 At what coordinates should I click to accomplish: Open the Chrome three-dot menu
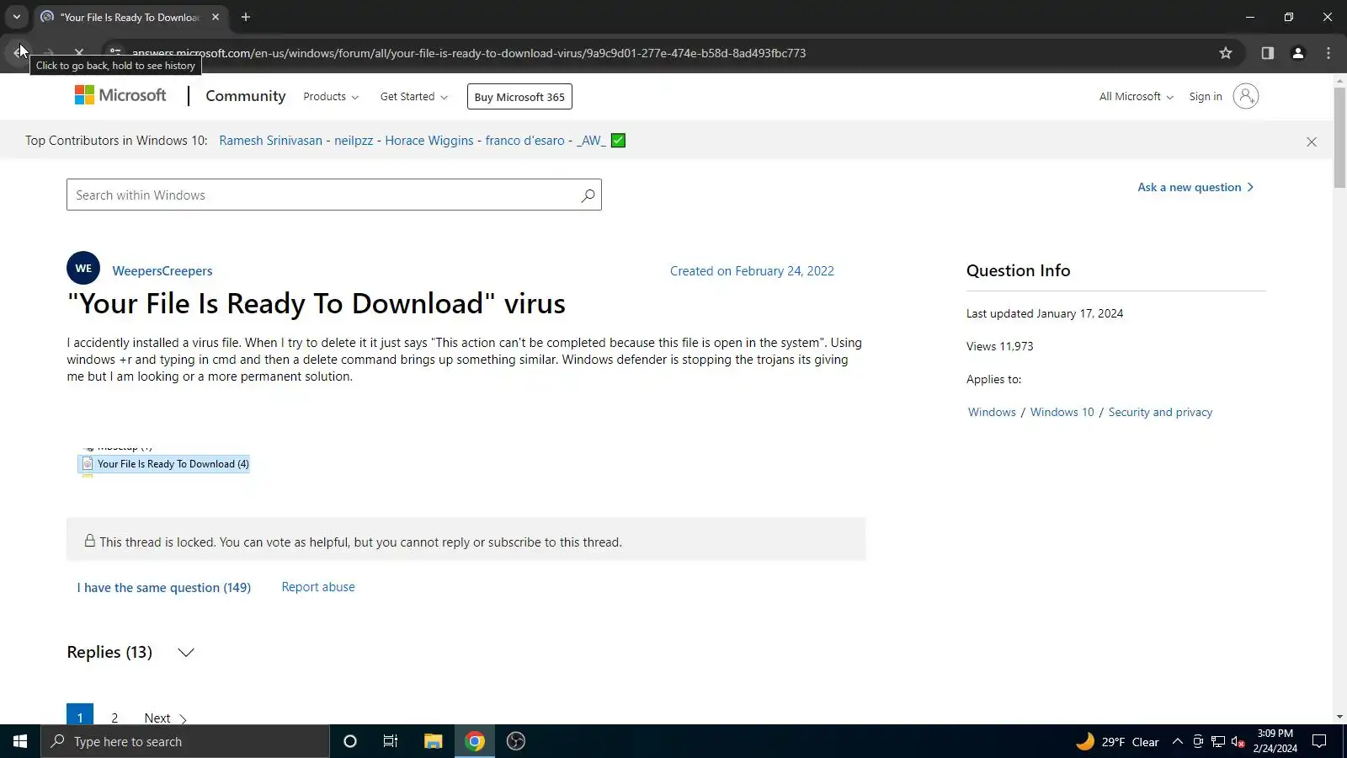click(1328, 53)
